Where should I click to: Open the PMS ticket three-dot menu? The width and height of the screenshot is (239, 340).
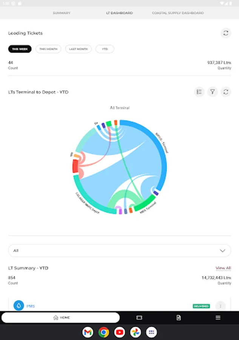tap(220, 306)
